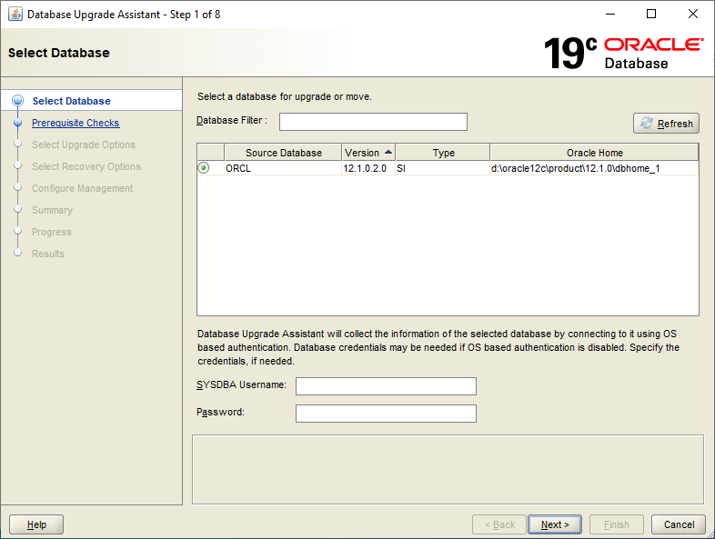Sort by the Type column header
This screenshot has height=539, width=715.
pos(443,153)
